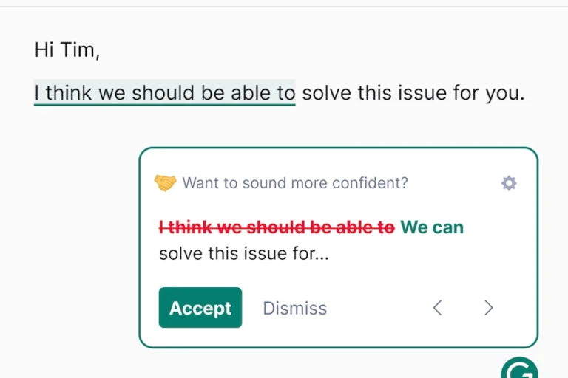The image size is (568, 378).
Task: Click the word "Tim" in the greeting
Action: [78, 50]
